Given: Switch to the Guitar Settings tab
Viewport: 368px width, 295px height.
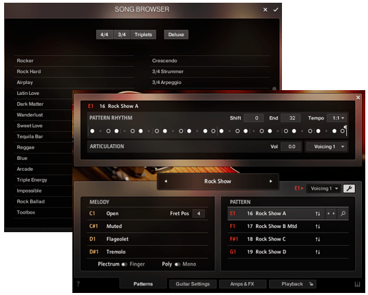Looking at the screenshot, I should point(193,284).
